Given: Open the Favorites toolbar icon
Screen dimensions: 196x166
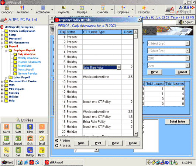Looking at the screenshot, I should [x=144, y=10].
